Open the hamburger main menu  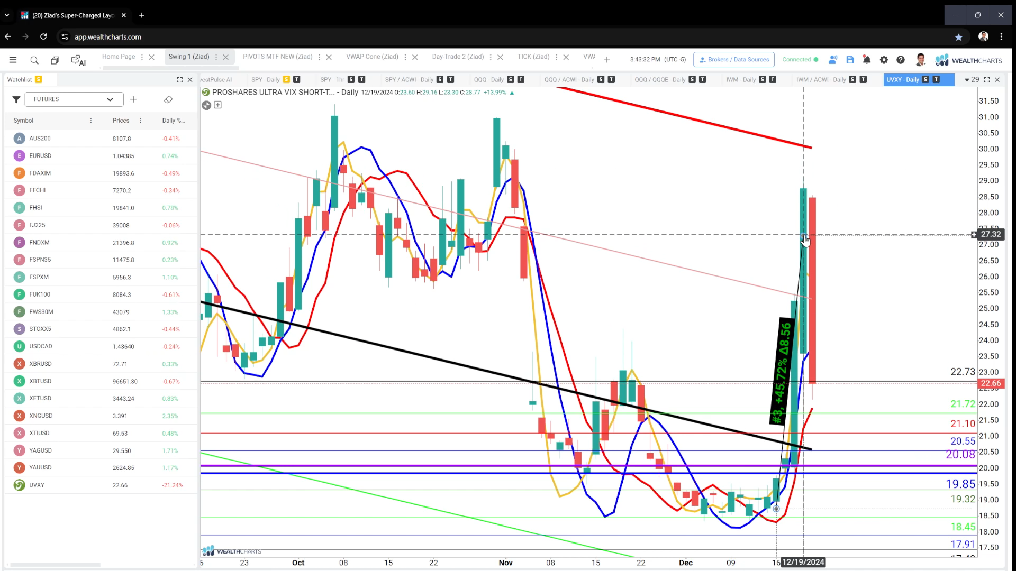tap(13, 60)
